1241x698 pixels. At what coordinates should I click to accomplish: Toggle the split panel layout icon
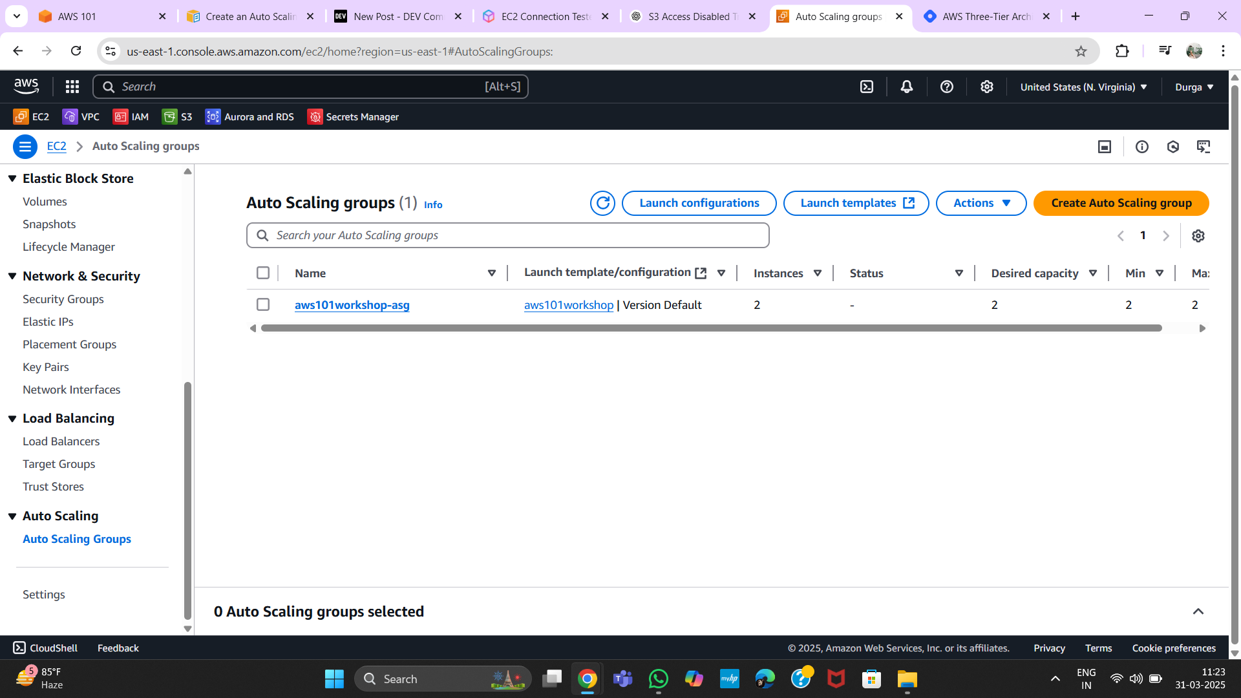(x=1105, y=147)
